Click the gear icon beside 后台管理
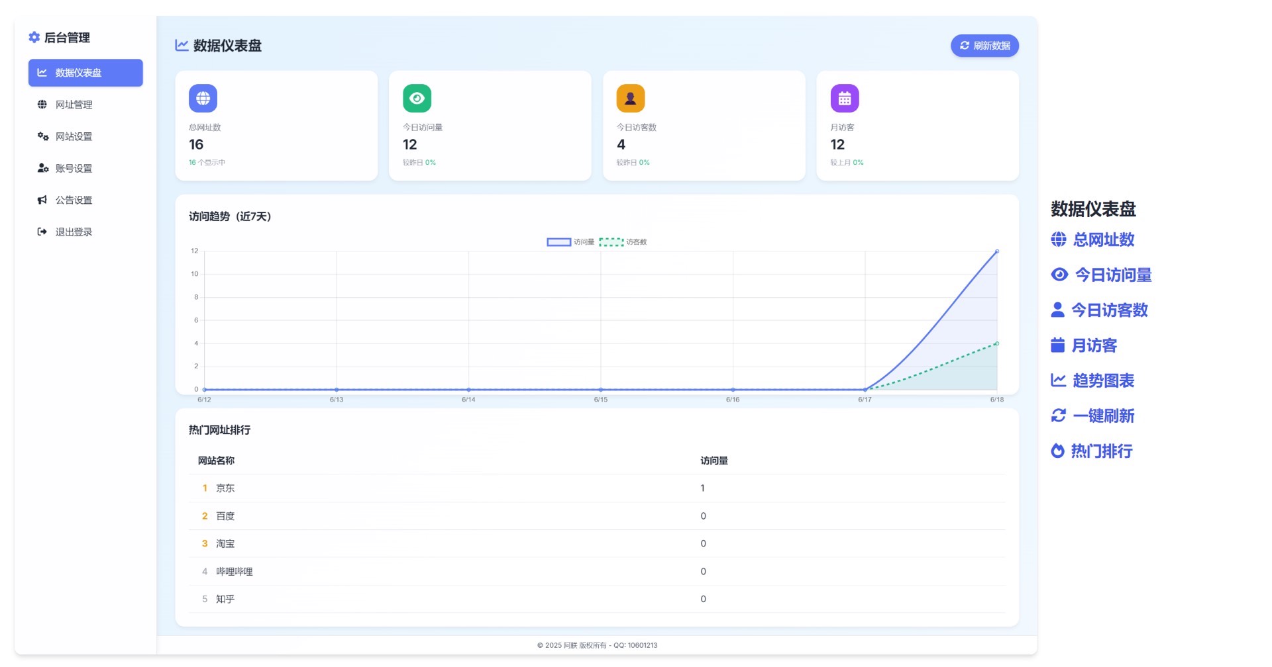Image resolution: width=1272 pixels, height=667 pixels. click(x=34, y=38)
